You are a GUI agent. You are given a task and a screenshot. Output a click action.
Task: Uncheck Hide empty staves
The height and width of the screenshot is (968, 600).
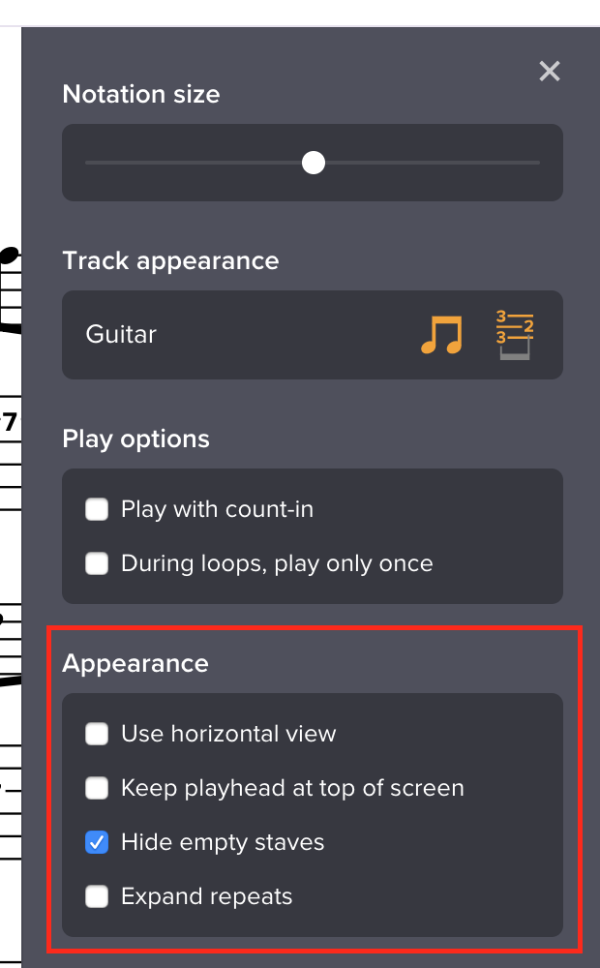(96, 842)
